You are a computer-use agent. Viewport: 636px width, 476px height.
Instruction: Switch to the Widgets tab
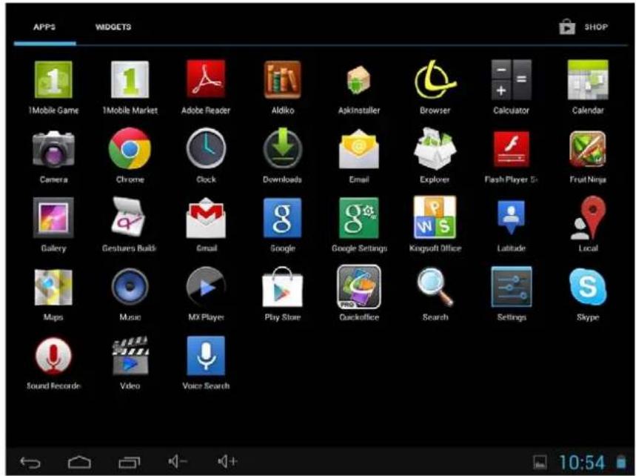(113, 27)
